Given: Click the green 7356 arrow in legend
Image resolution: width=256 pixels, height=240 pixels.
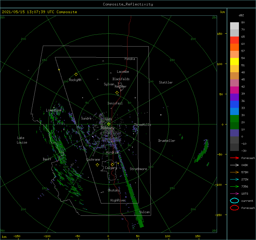Looking at the screenshot, I should click(234, 186).
